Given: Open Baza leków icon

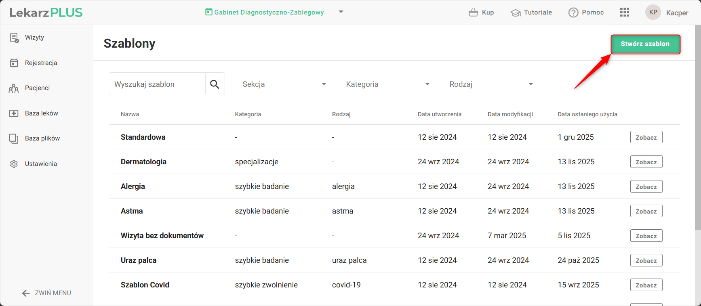Looking at the screenshot, I should coord(14,113).
